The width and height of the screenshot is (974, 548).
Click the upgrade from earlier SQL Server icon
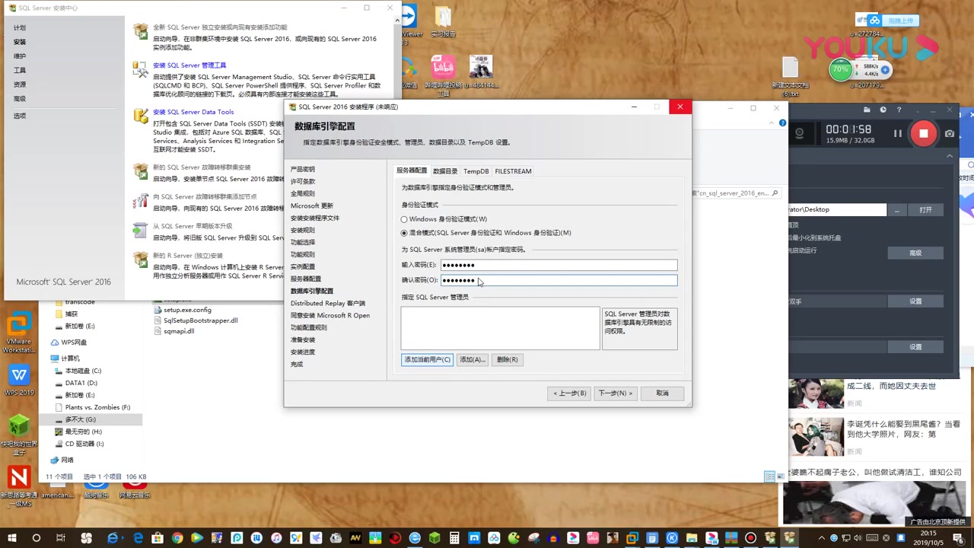coord(141,230)
